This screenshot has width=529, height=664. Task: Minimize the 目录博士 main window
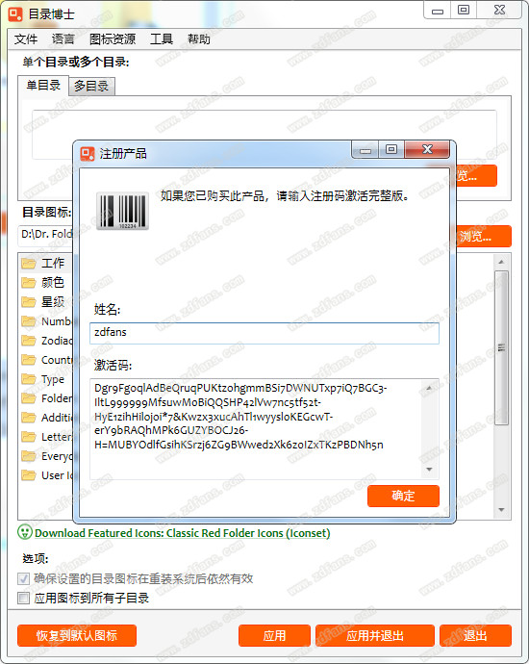(438, 11)
